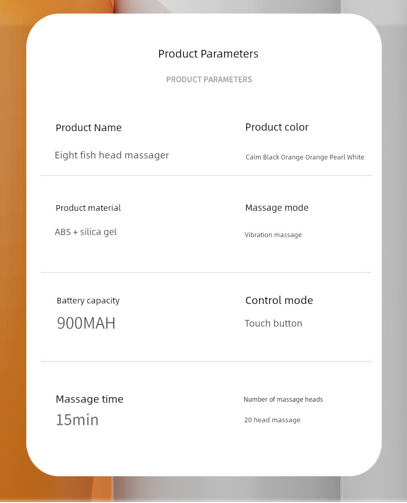
Task: Click the "Touch button" value text
Action: coord(273,324)
